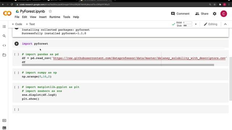Reload the page with the browser refresh icon
The width and height of the screenshot is (232, 130).
[x=12, y=5]
